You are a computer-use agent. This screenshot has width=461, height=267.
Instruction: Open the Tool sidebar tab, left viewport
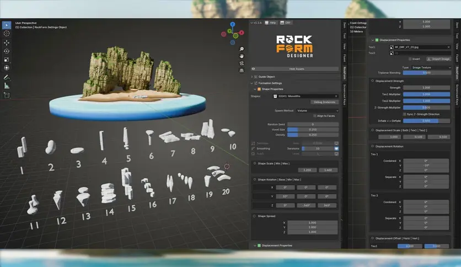point(345,35)
